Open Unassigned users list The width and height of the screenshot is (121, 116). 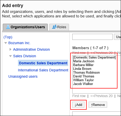pyautogui.click(x=23, y=76)
